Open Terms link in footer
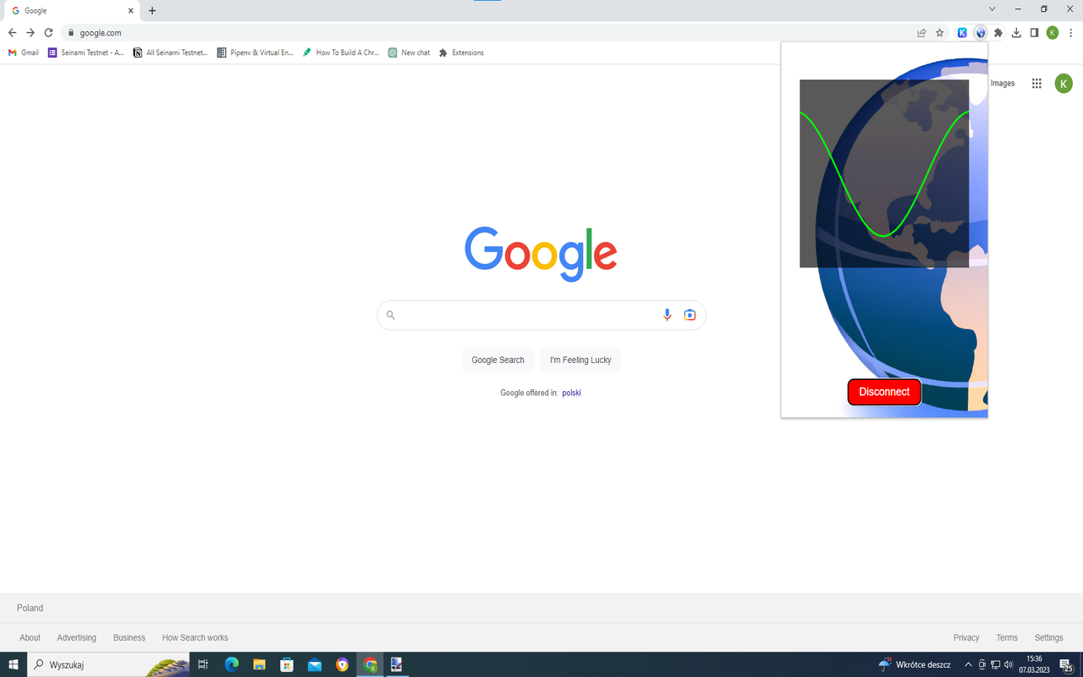This screenshot has height=677, width=1083. click(1007, 637)
